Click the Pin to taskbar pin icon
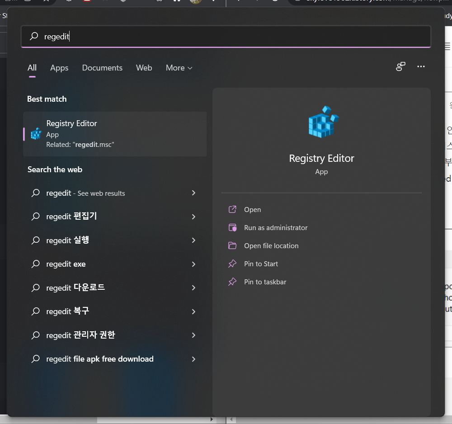 [x=232, y=282]
